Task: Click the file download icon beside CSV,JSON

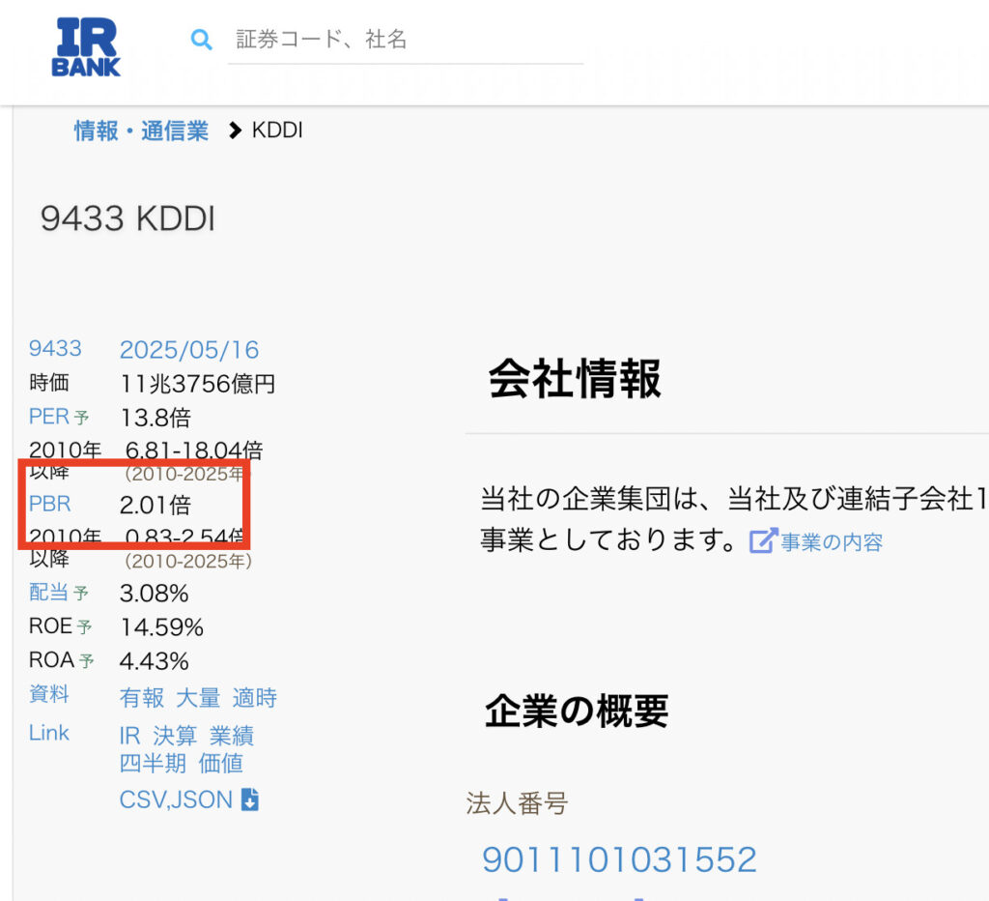Action: pyautogui.click(x=250, y=799)
